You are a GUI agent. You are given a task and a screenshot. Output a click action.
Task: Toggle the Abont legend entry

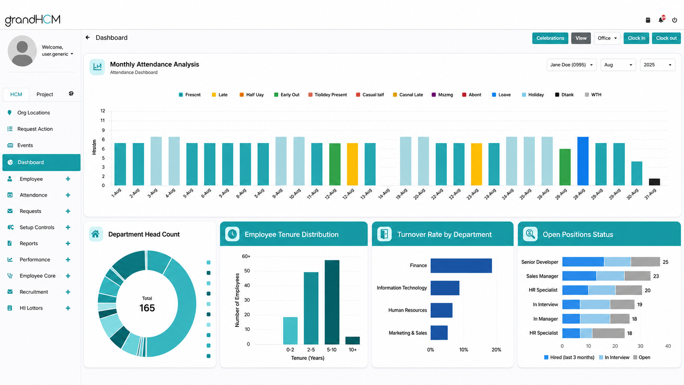pos(472,95)
